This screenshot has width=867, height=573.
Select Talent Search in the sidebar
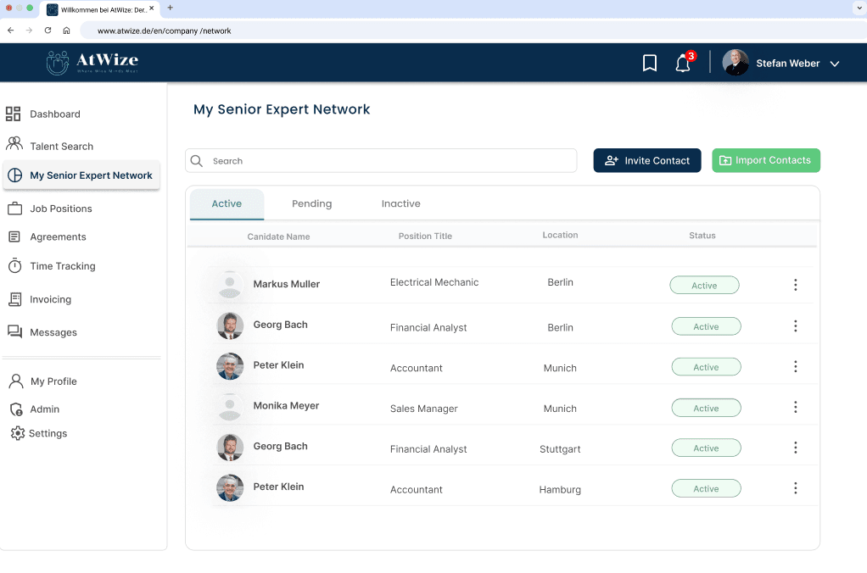click(59, 145)
